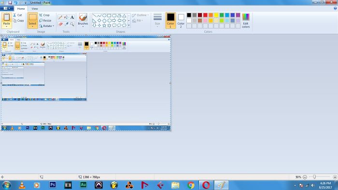Choose the red color swatch
Screen dimensions: 338x190
[x=205, y=15]
